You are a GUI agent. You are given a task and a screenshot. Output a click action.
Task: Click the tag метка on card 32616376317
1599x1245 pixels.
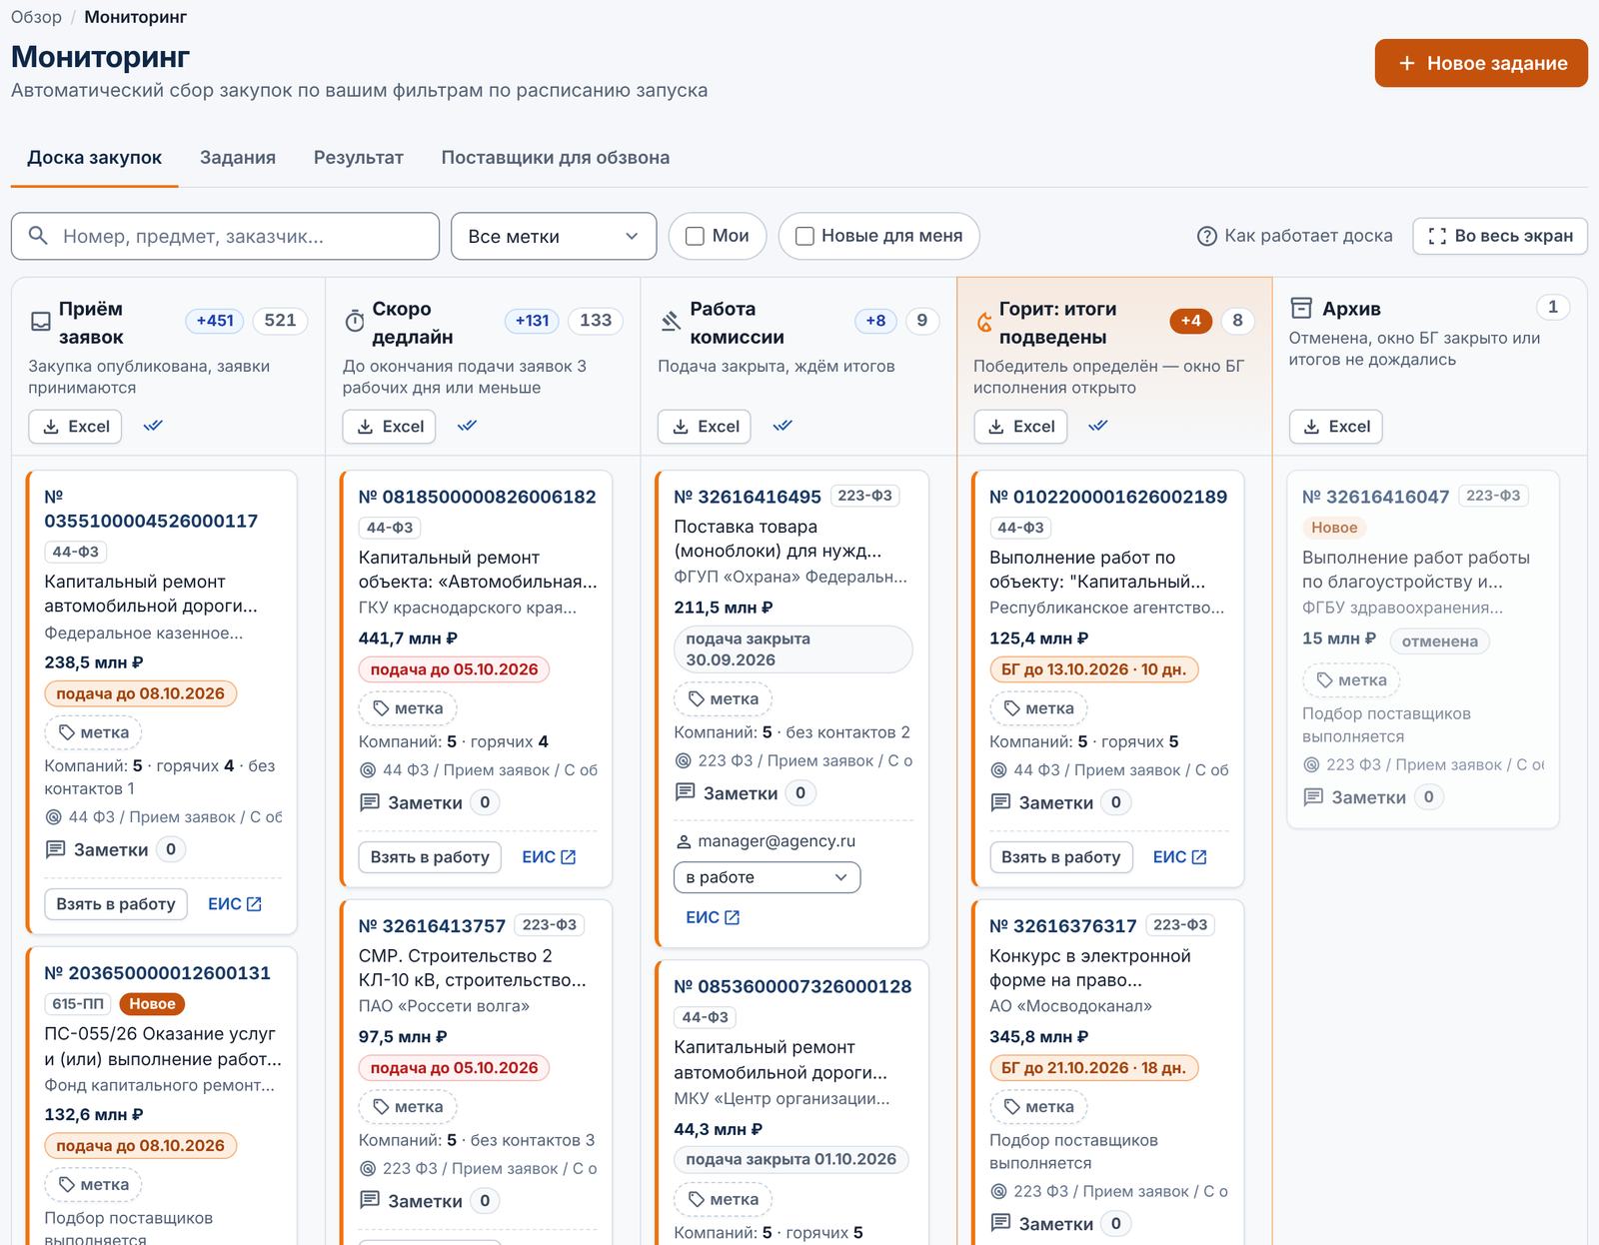[1038, 1107]
